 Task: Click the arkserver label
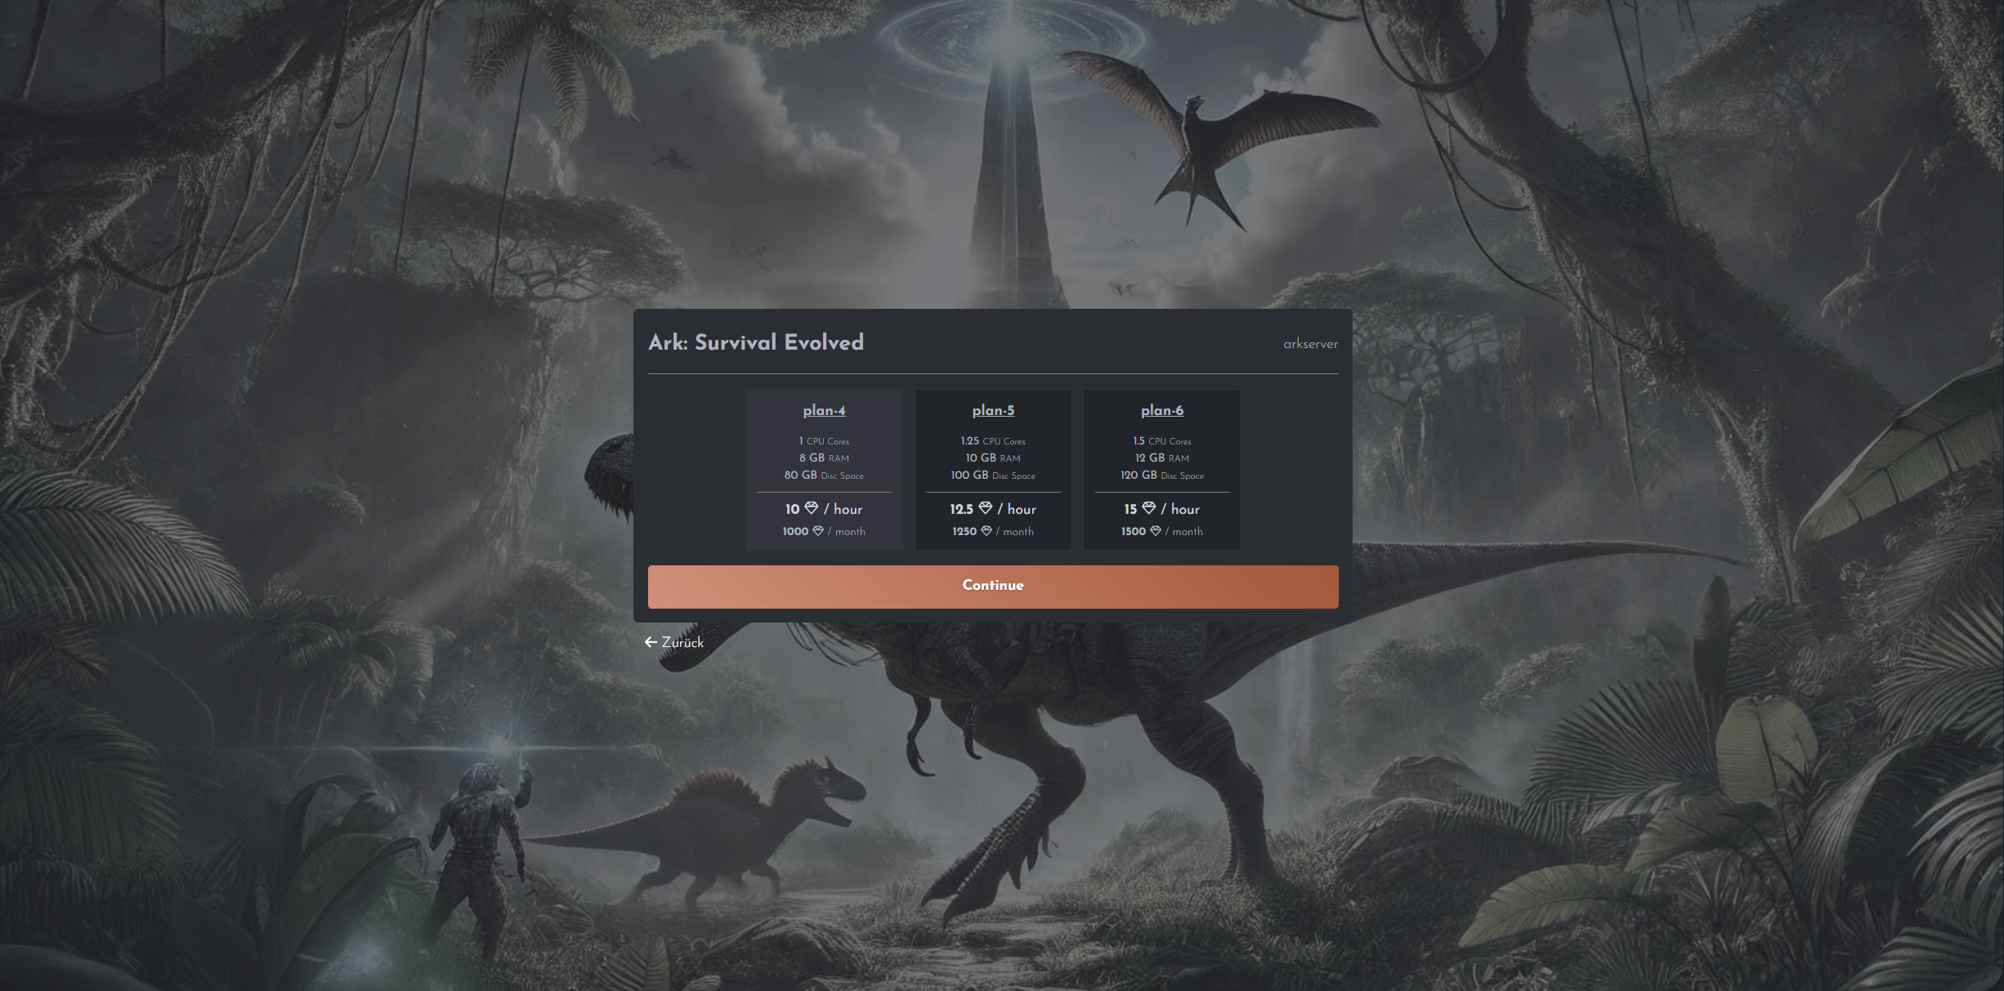[1310, 344]
